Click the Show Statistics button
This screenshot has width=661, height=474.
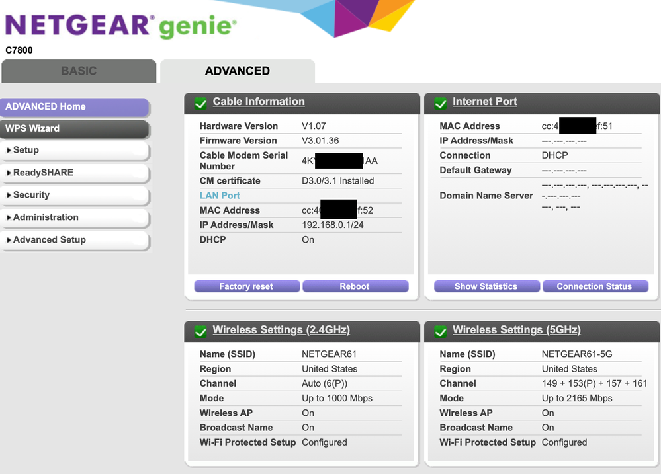coord(486,286)
